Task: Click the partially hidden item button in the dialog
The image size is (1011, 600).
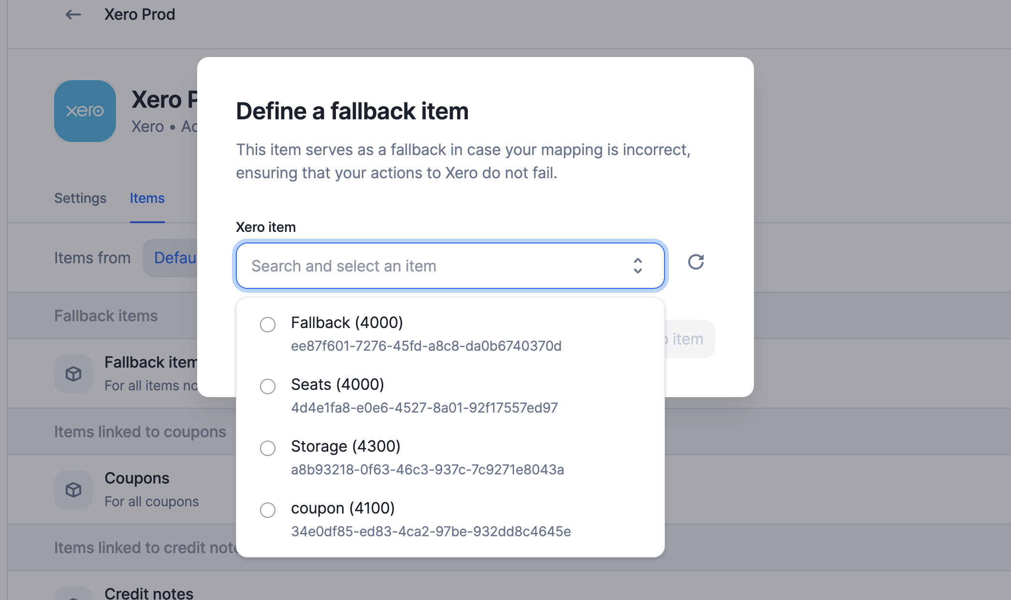Action: point(690,339)
